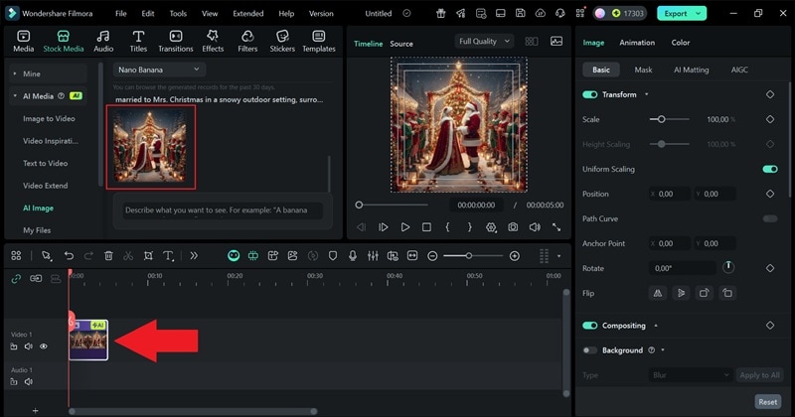The height and width of the screenshot is (417, 795).
Task: Take a snapshot with the camera icon
Action: tap(513, 227)
